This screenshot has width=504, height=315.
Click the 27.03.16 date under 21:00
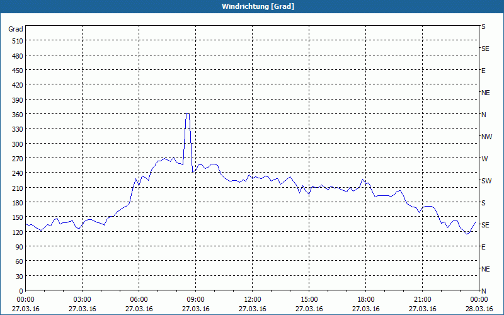[x=422, y=309]
